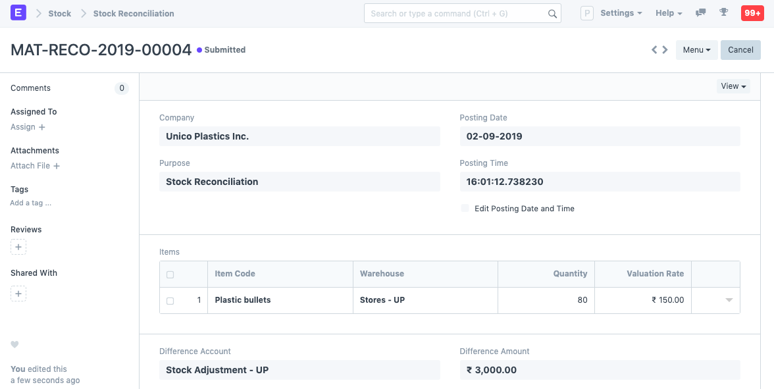Viewport: 774px width, 389px height.
Task: Click plus icon under Shared With
Action: point(18,294)
